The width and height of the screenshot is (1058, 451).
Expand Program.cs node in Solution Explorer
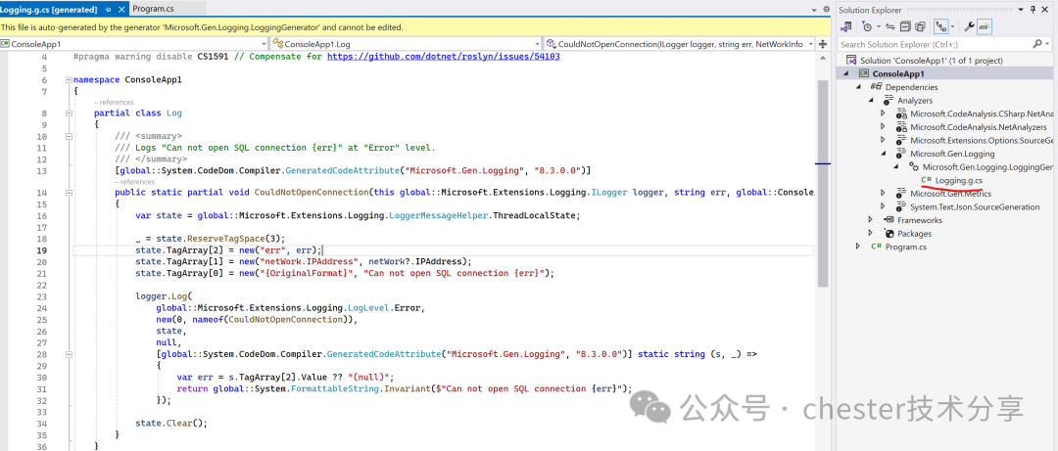859,247
